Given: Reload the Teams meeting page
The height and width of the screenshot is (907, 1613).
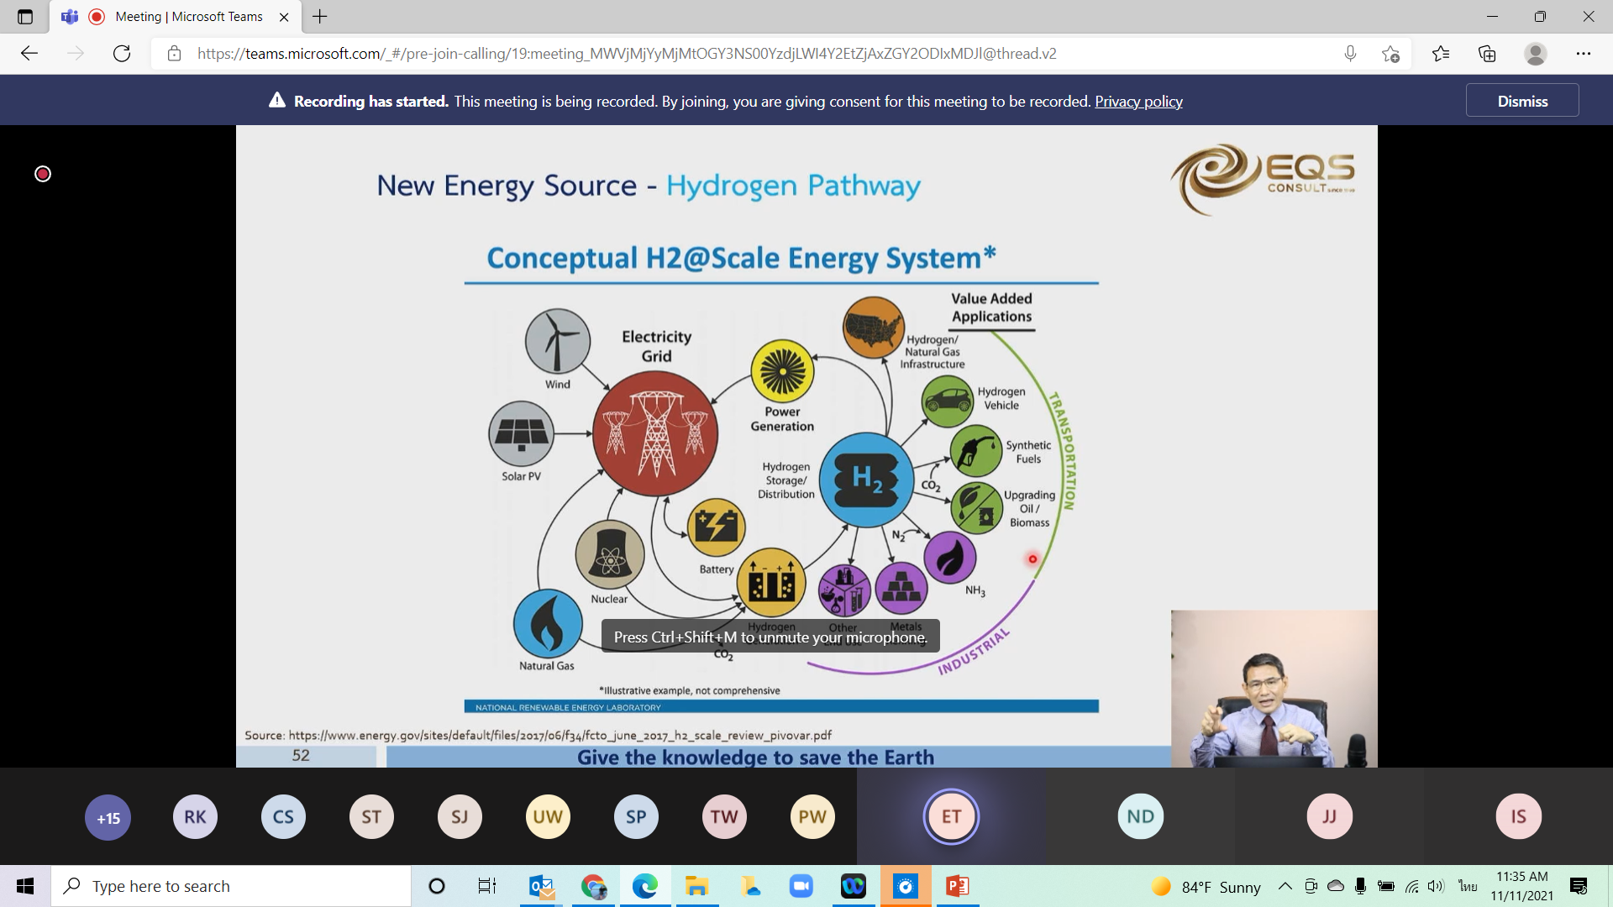Looking at the screenshot, I should 122,54.
